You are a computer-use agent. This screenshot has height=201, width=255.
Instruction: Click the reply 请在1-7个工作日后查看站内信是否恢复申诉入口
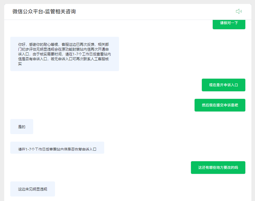click(x=57, y=148)
